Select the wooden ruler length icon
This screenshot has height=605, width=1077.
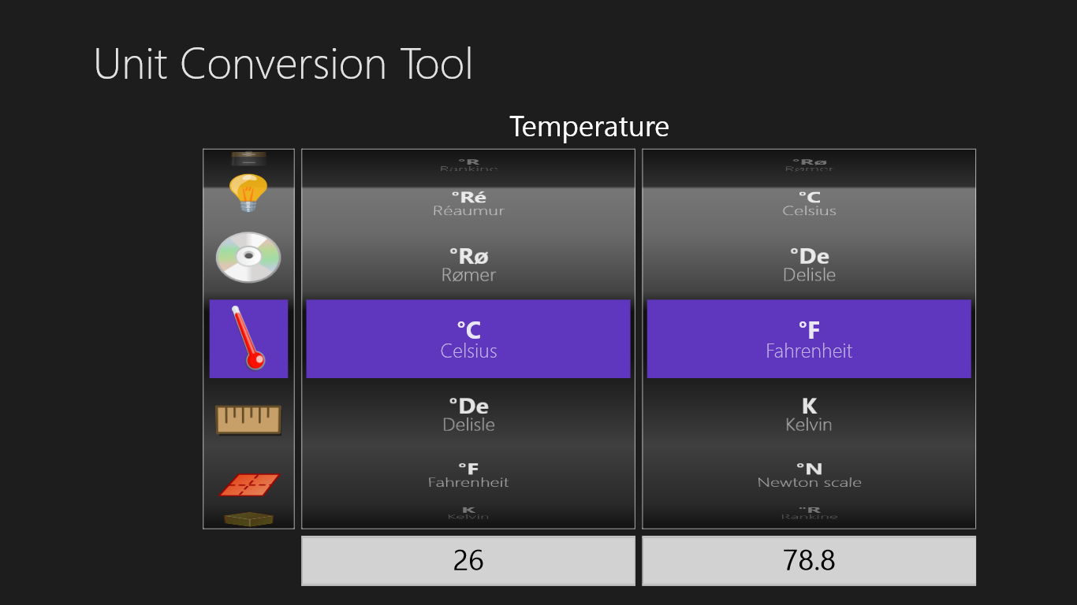(248, 419)
